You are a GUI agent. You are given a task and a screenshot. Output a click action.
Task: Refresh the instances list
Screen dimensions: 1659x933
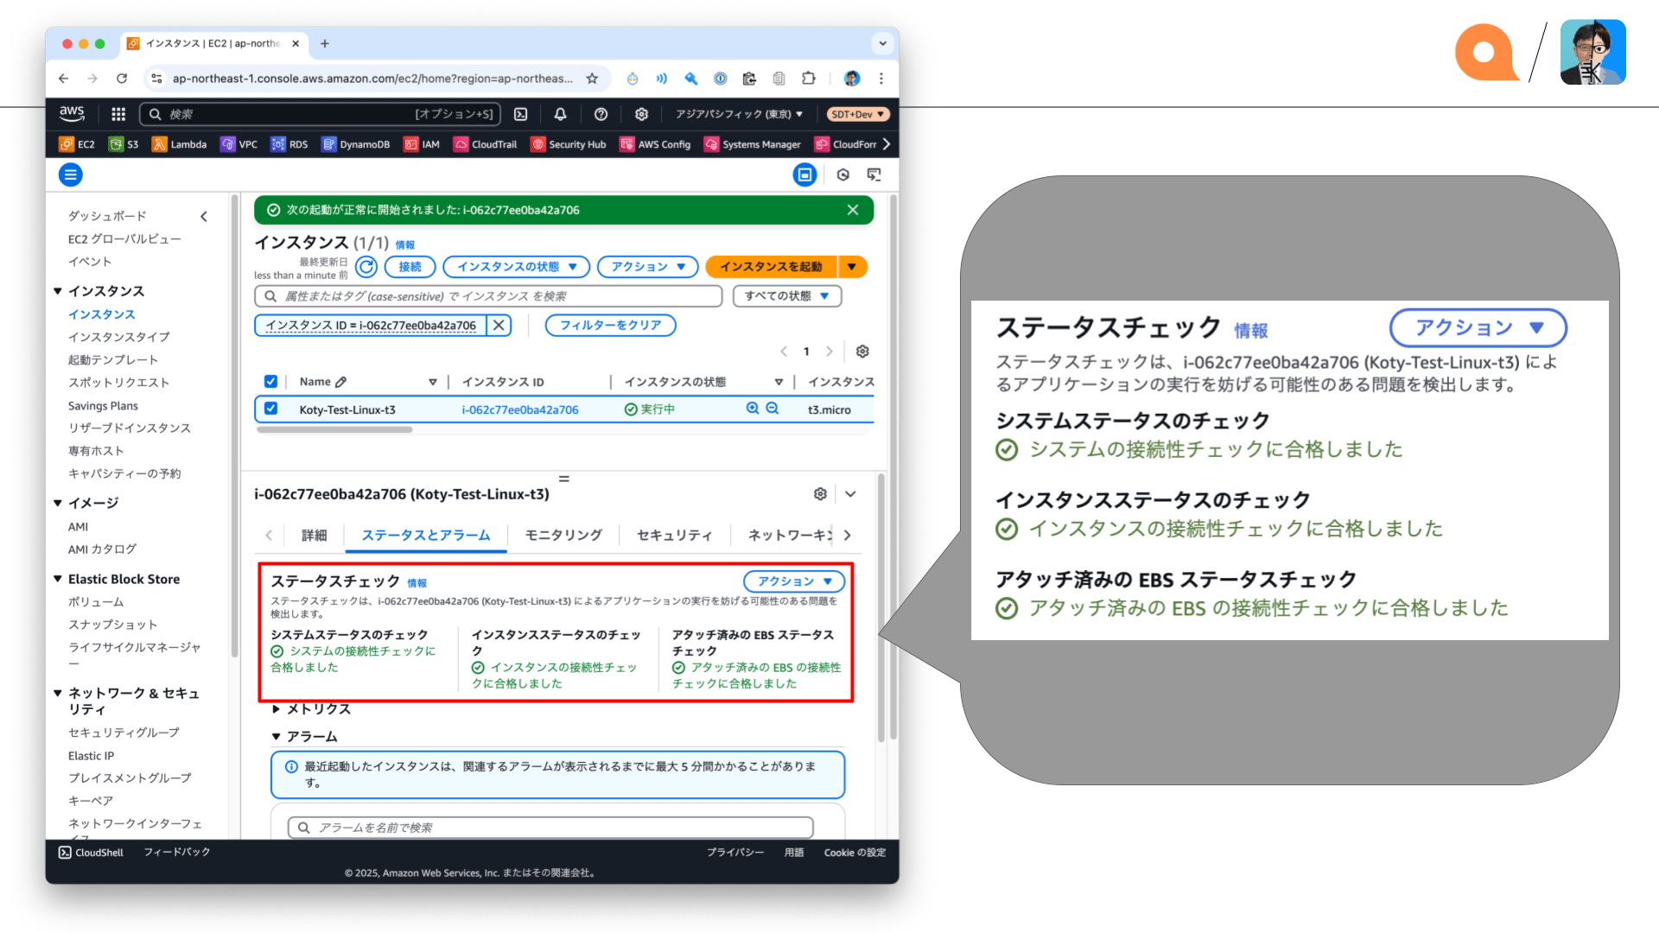tap(366, 267)
